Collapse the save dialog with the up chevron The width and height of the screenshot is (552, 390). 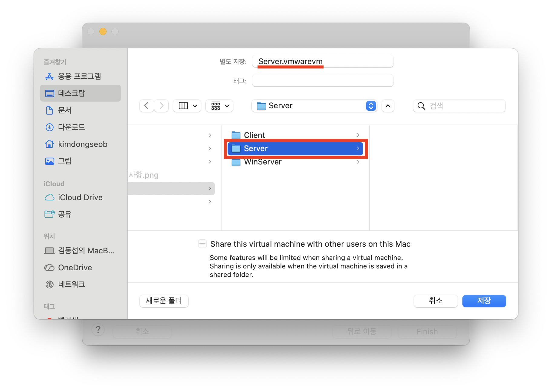click(x=388, y=106)
